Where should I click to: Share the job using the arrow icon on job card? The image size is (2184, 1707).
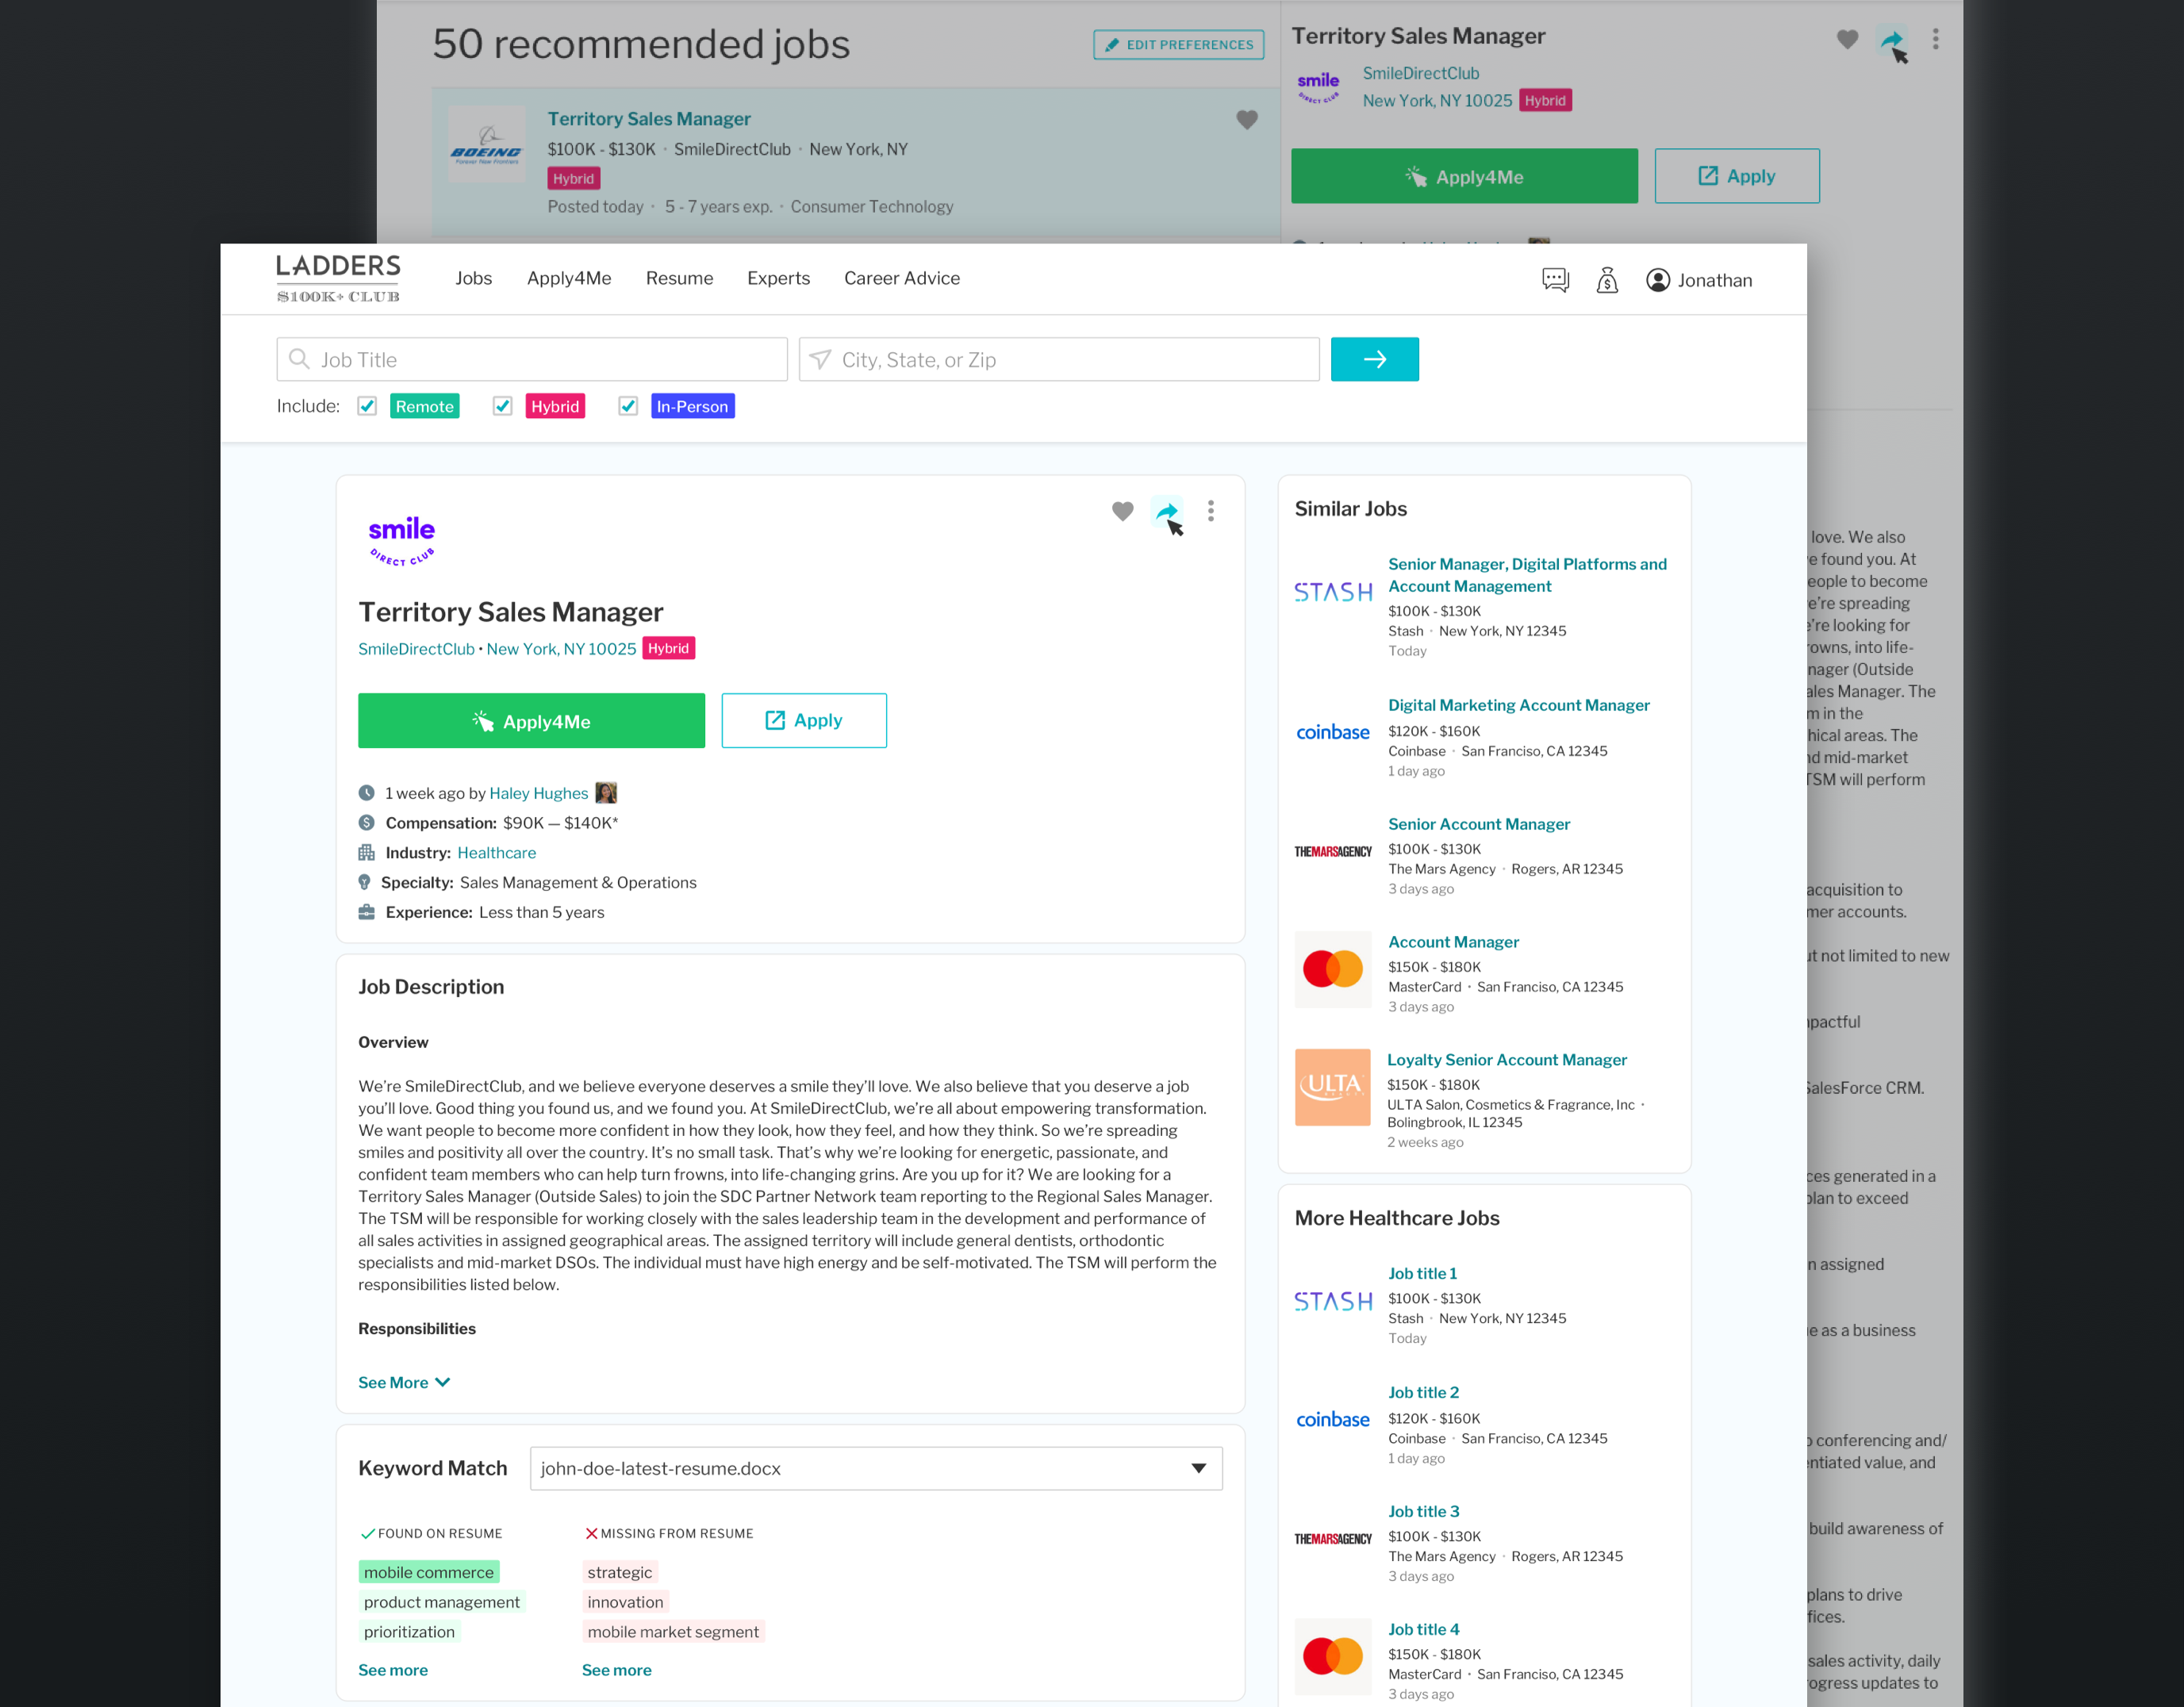pos(1166,511)
